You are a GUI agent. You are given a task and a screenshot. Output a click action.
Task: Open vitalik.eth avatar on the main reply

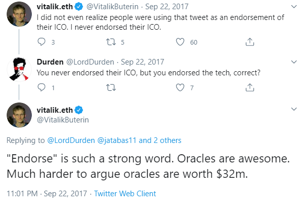coord(19,115)
